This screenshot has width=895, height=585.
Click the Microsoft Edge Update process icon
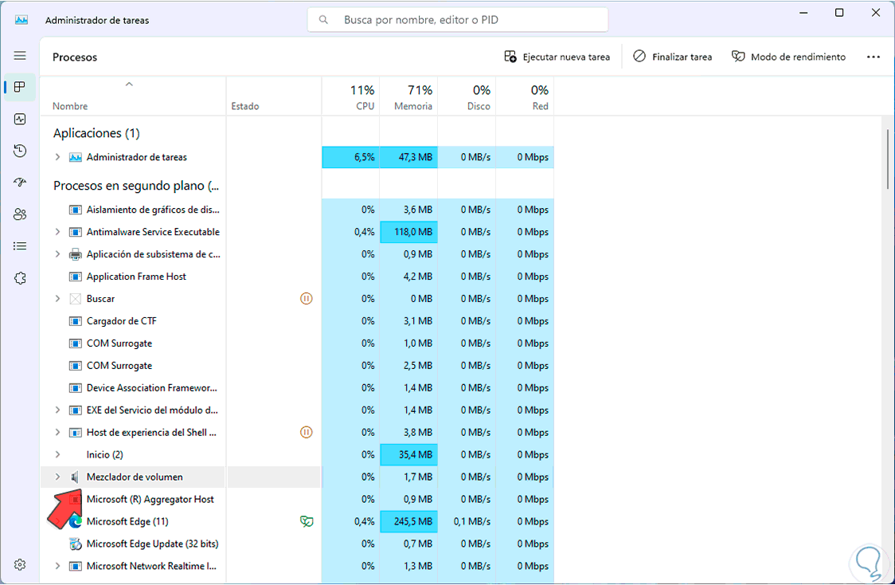coord(76,544)
